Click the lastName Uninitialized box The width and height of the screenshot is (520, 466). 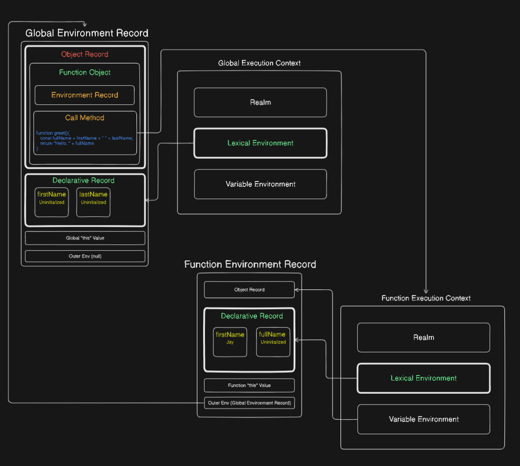(x=93, y=202)
